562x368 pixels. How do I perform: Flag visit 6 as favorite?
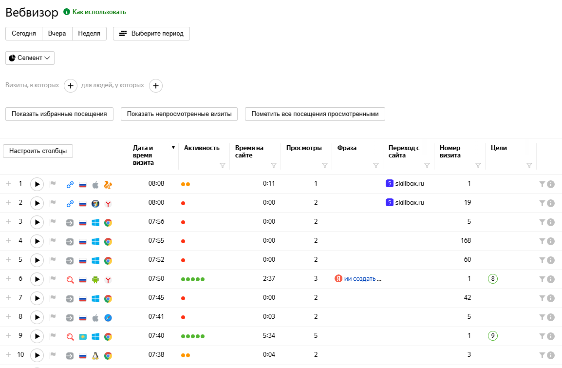[x=53, y=279]
